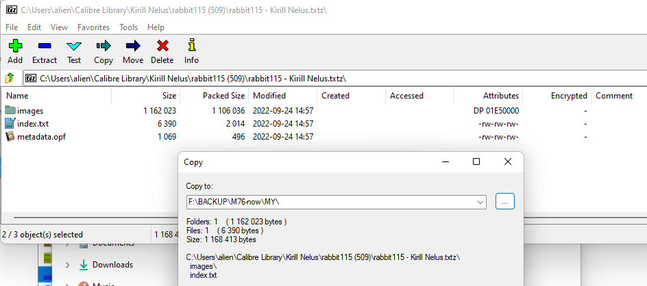
Task: Expand the Copy to path dropdown
Action: pos(480,203)
